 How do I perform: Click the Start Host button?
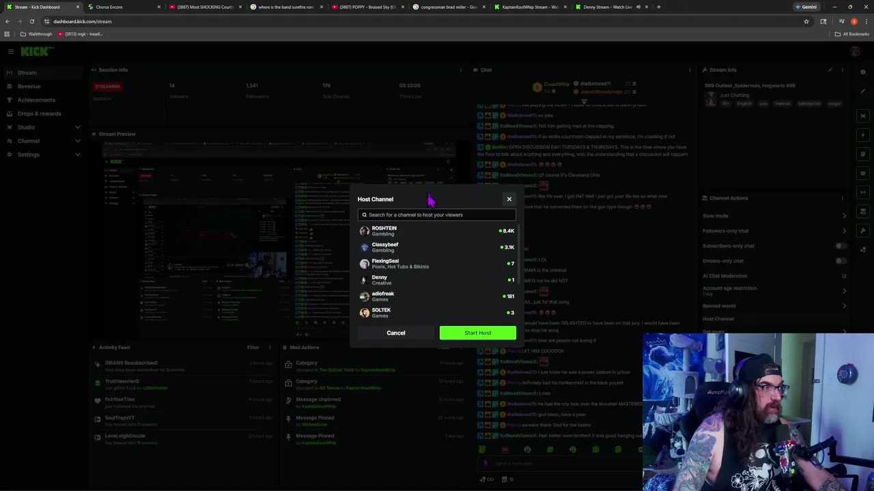(x=478, y=333)
